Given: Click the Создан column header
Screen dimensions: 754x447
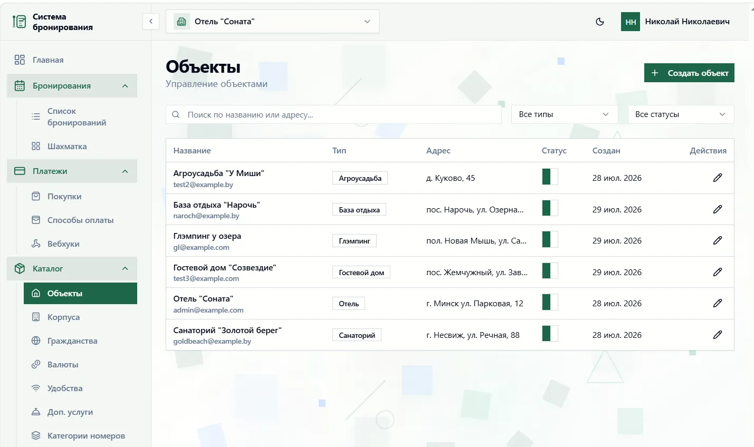Looking at the screenshot, I should click(606, 151).
